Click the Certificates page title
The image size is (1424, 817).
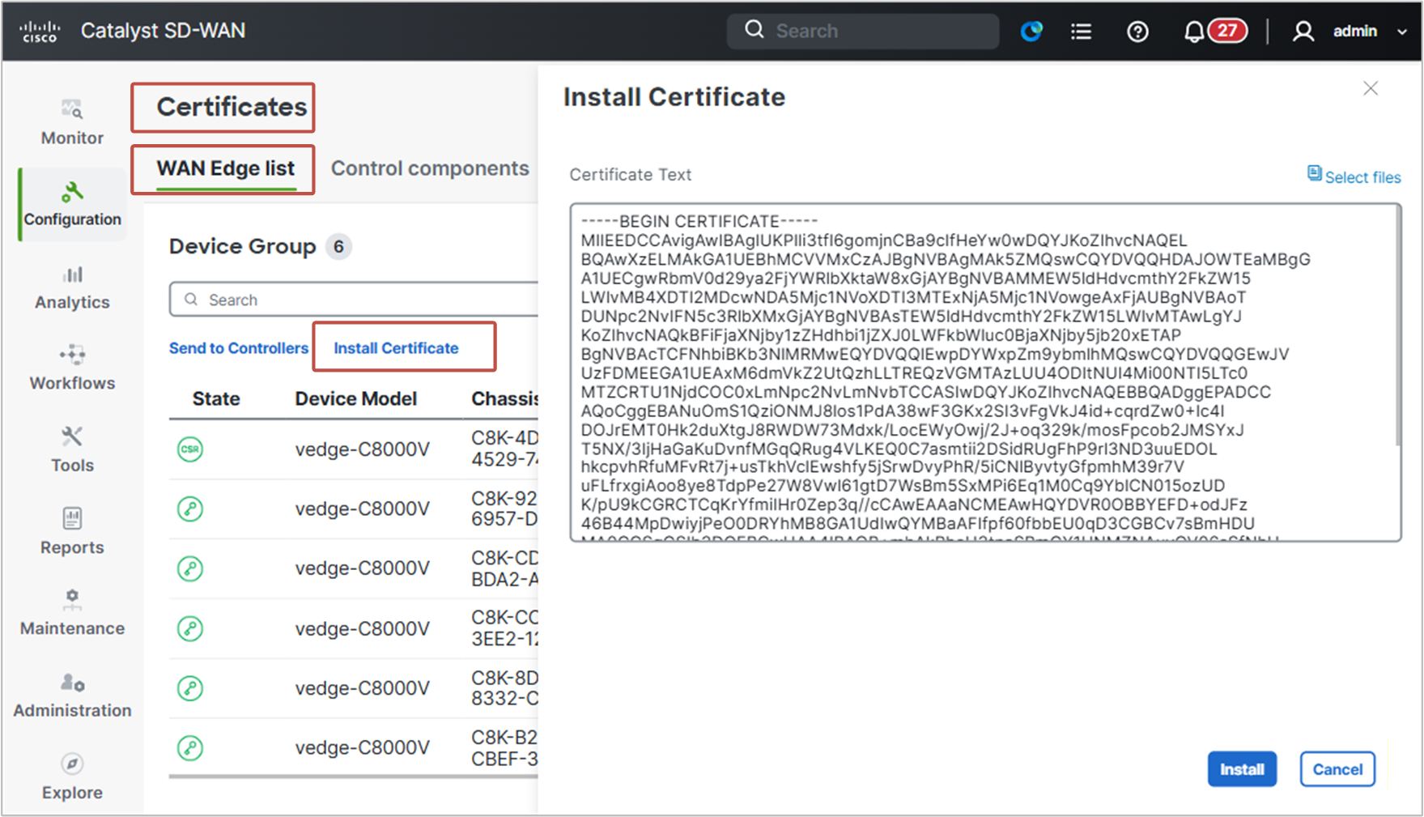[x=232, y=107]
